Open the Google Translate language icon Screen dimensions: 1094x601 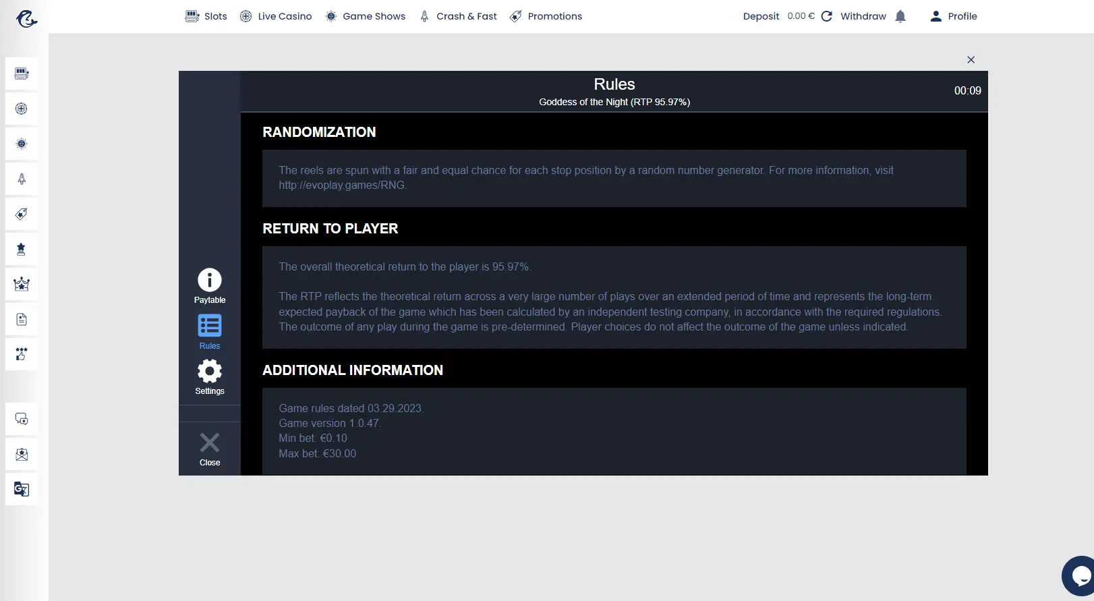22,489
